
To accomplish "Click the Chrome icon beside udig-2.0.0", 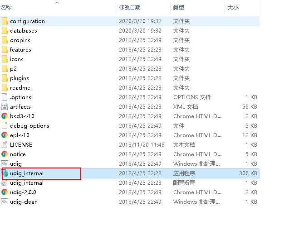I will tap(5, 192).
